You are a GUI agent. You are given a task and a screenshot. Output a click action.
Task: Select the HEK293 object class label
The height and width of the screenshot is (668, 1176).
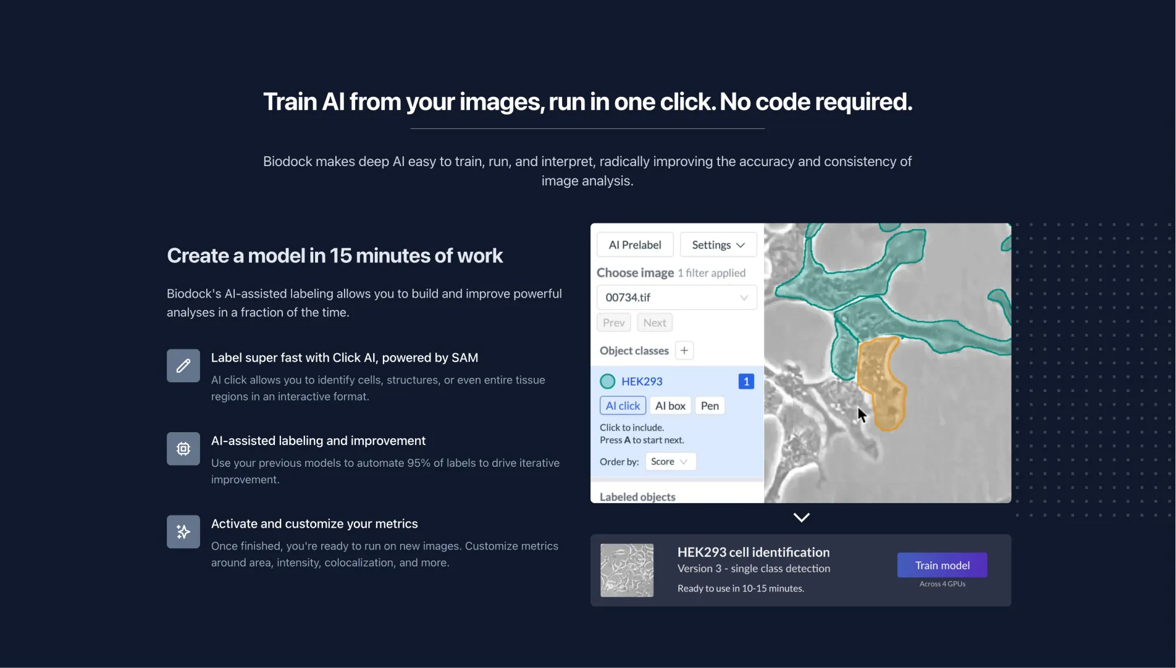(x=642, y=382)
